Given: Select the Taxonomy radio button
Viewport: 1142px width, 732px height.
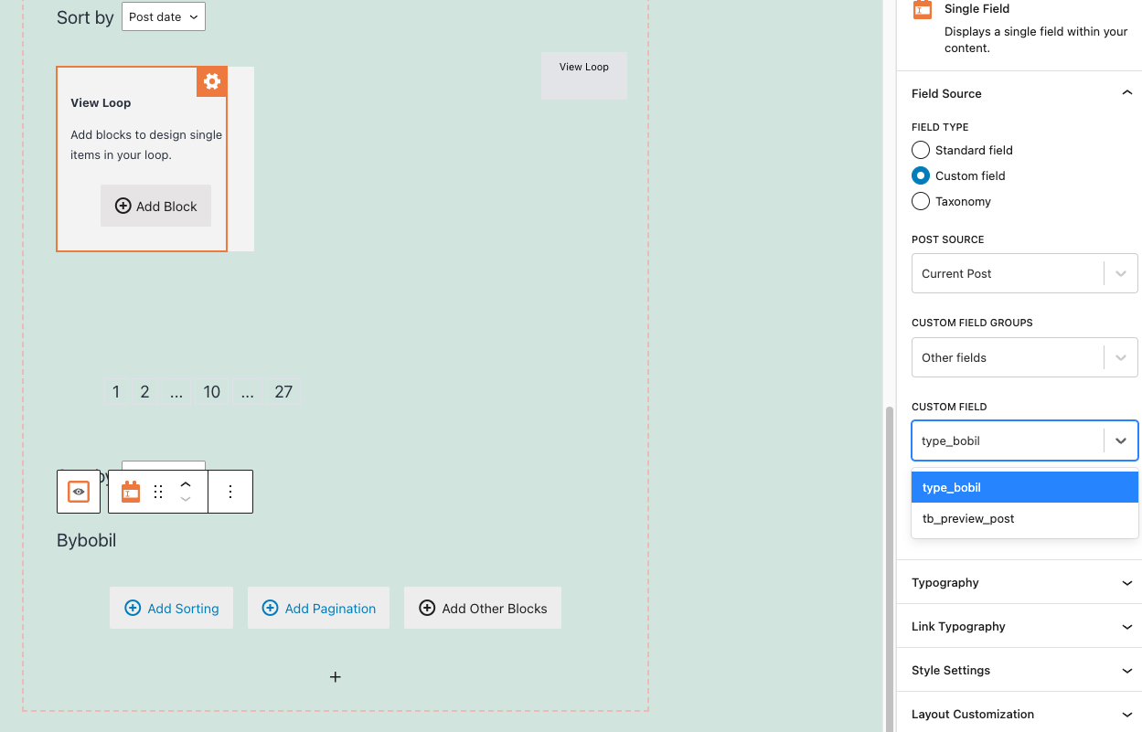Looking at the screenshot, I should click(x=921, y=201).
